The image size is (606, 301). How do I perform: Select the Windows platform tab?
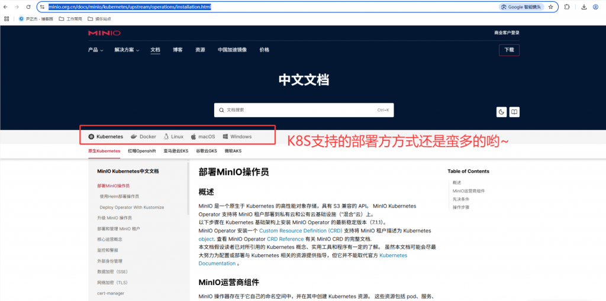[237, 137]
